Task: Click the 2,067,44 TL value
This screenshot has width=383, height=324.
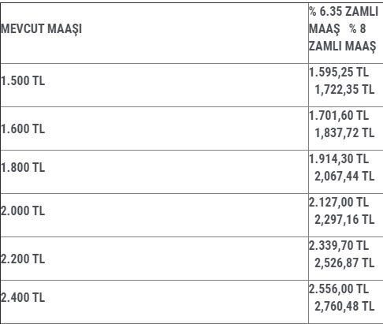Action: tap(344, 177)
